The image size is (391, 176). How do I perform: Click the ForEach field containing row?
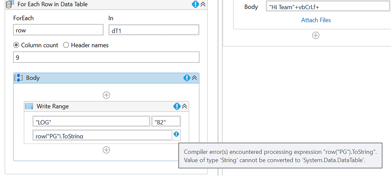(x=58, y=30)
